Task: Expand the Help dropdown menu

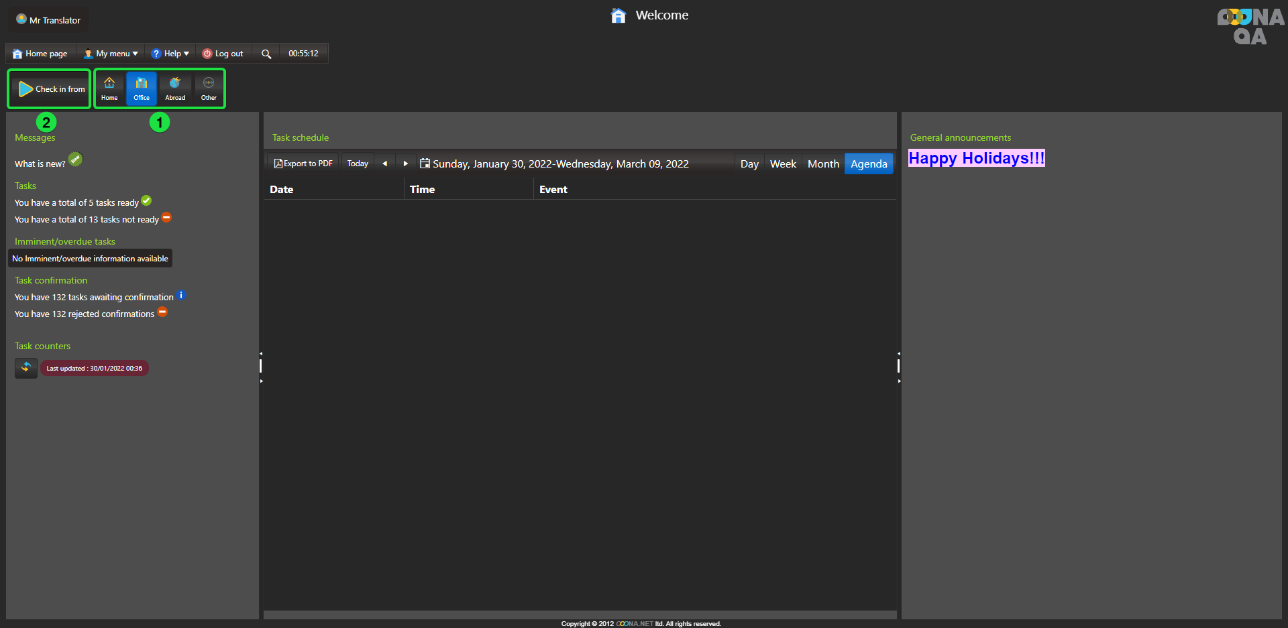Action: click(170, 54)
